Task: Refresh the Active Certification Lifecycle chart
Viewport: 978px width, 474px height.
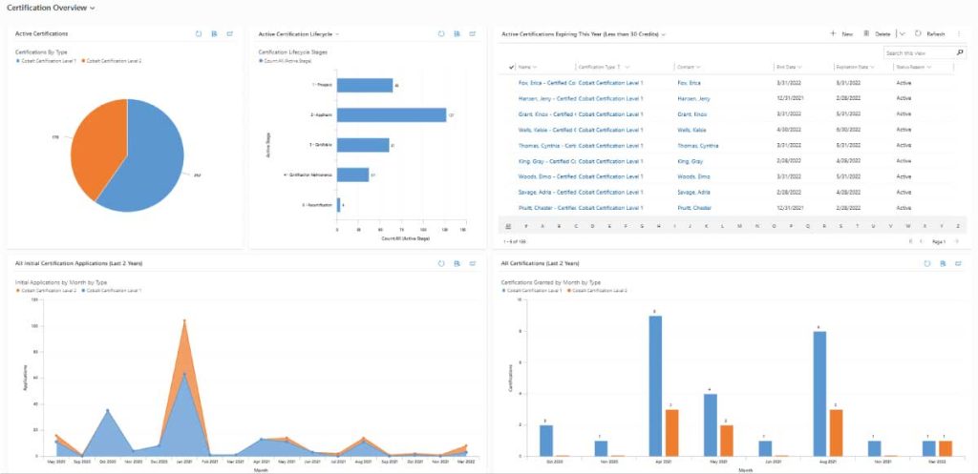Action: [441, 33]
